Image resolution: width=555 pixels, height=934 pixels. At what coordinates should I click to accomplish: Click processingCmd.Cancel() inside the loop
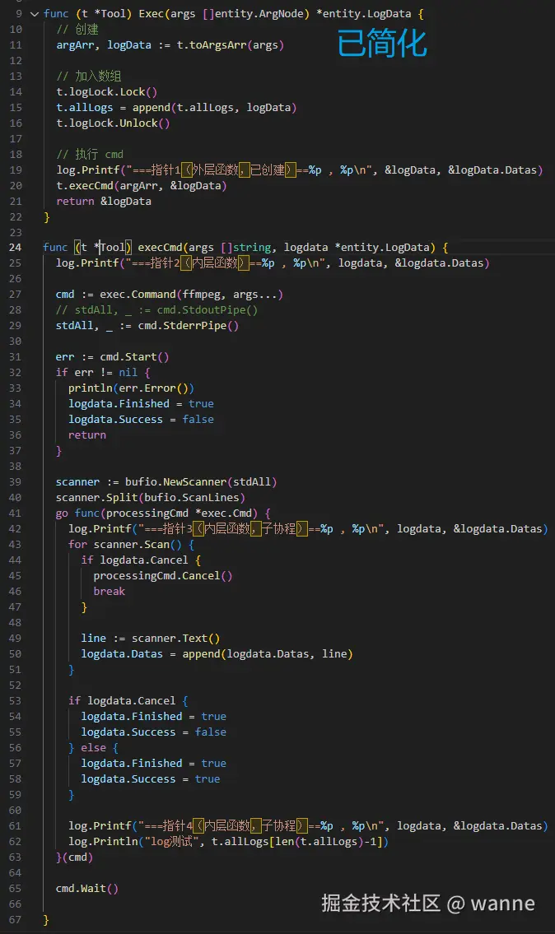tap(162, 576)
